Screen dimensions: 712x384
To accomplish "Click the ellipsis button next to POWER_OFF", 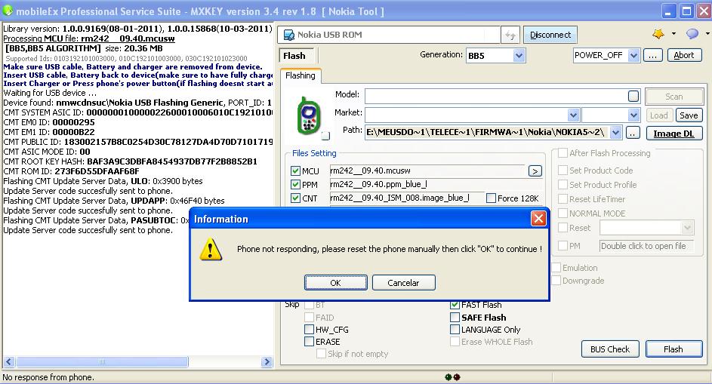I will pos(652,55).
